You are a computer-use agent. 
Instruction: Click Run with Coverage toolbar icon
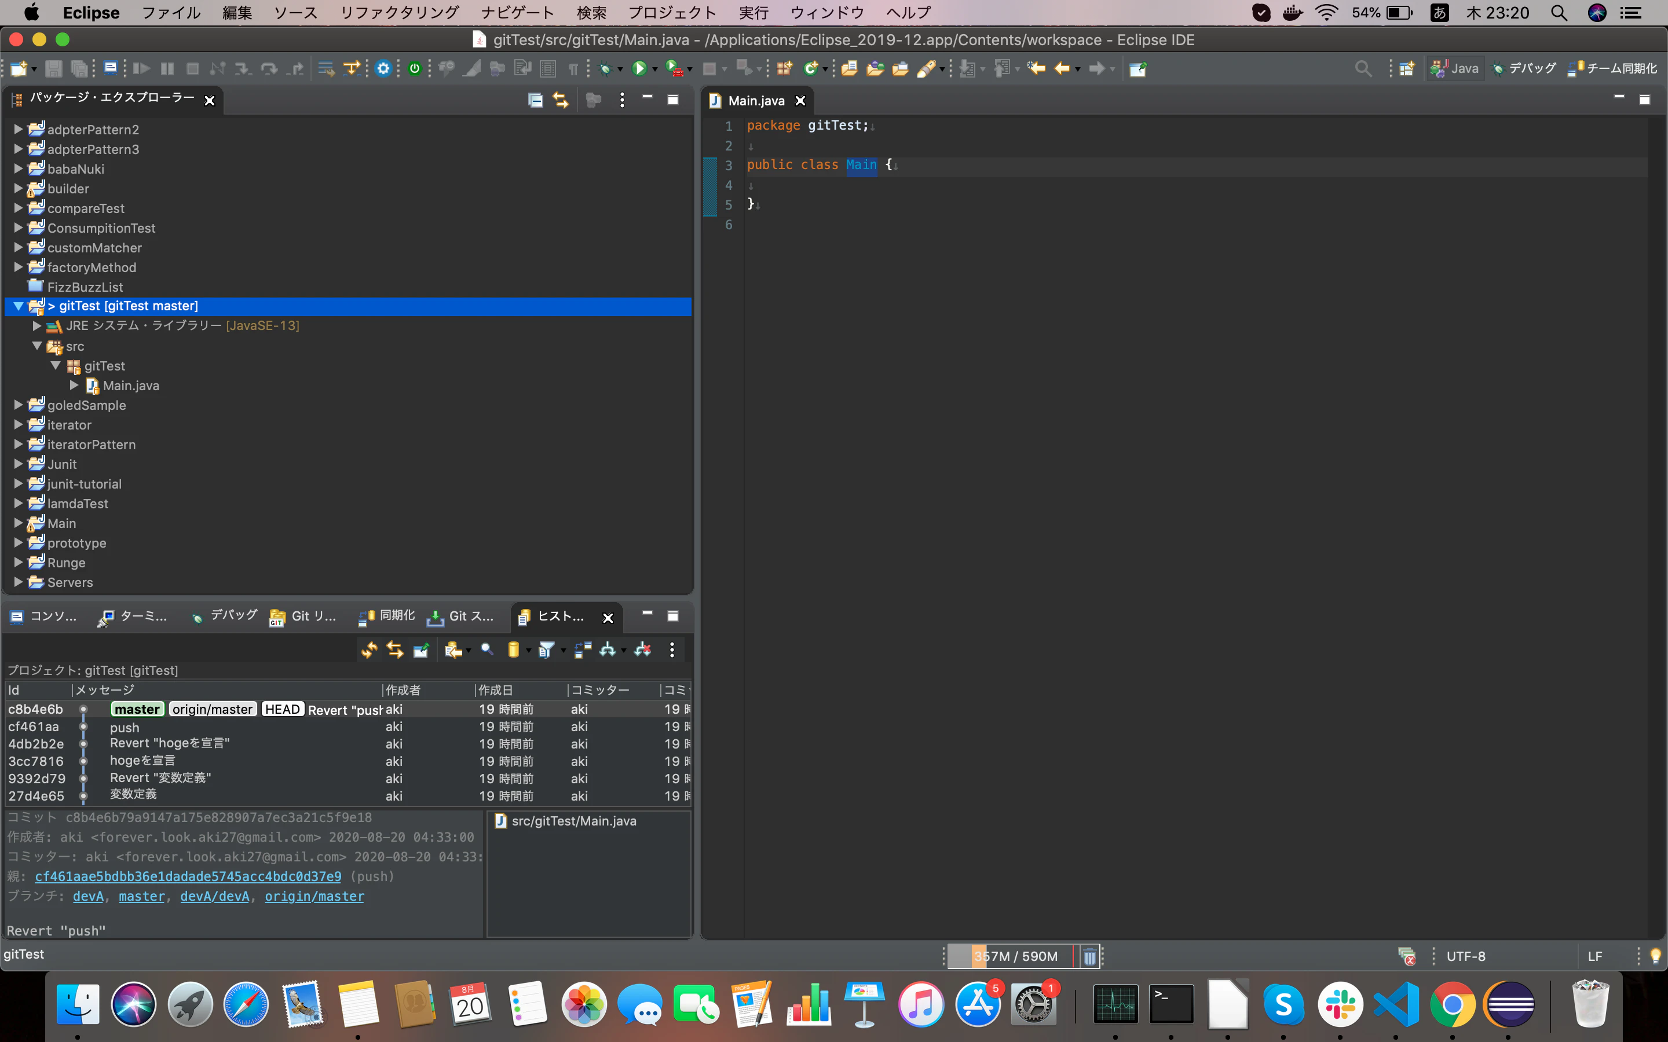(674, 68)
